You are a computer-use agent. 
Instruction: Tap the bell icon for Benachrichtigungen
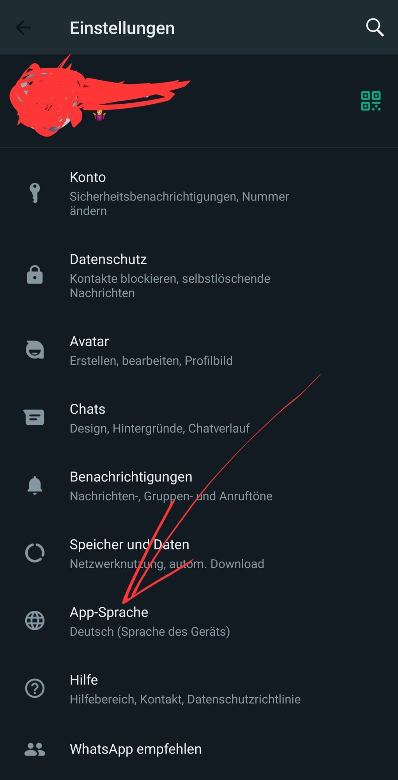point(35,485)
